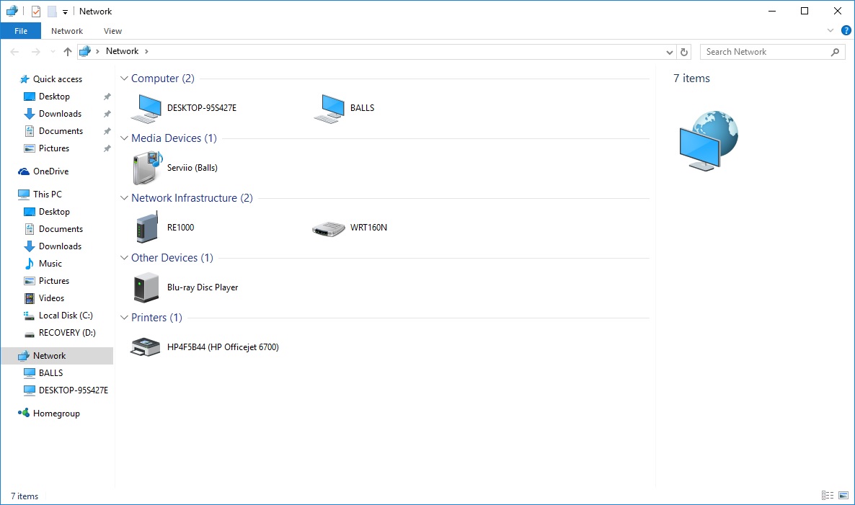855x505 pixels.
Task: Open the address bar history dropdown
Action: tap(668, 52)
